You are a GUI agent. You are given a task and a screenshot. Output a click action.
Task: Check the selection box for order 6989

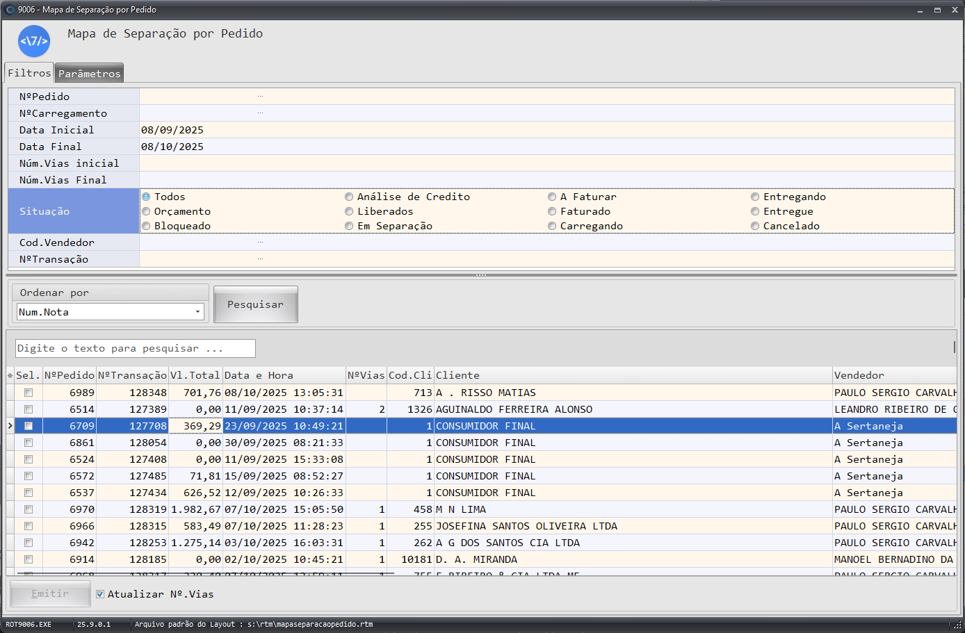pyautogui.click(x=29, y=393)
